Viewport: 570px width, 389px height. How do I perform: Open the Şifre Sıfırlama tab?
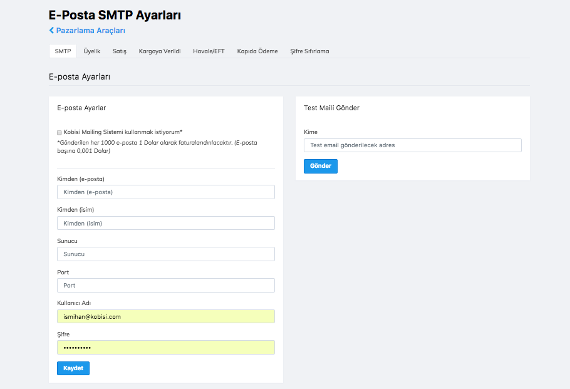click(309, 51)
